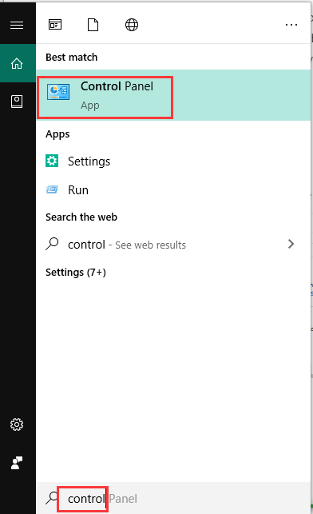Open the Notebook icon in sidebar
Image resolution: width=313 pixels, height=514 pixels.
pos(17,102)
